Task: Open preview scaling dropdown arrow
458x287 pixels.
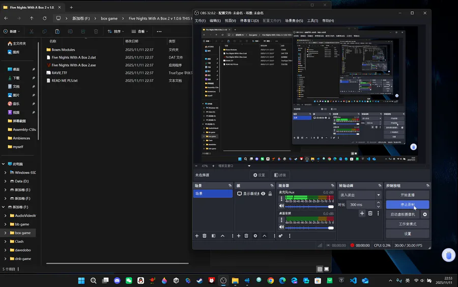Action: point(249,166)
